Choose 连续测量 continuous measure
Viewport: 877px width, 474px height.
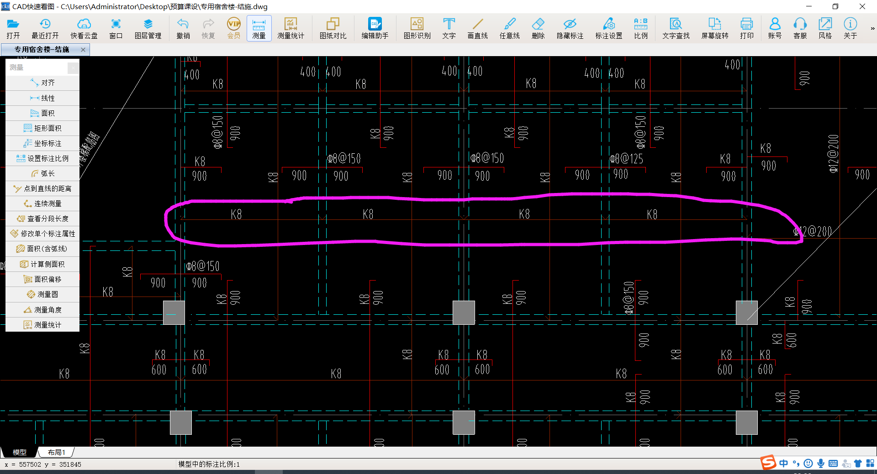(x=42, y=203)
